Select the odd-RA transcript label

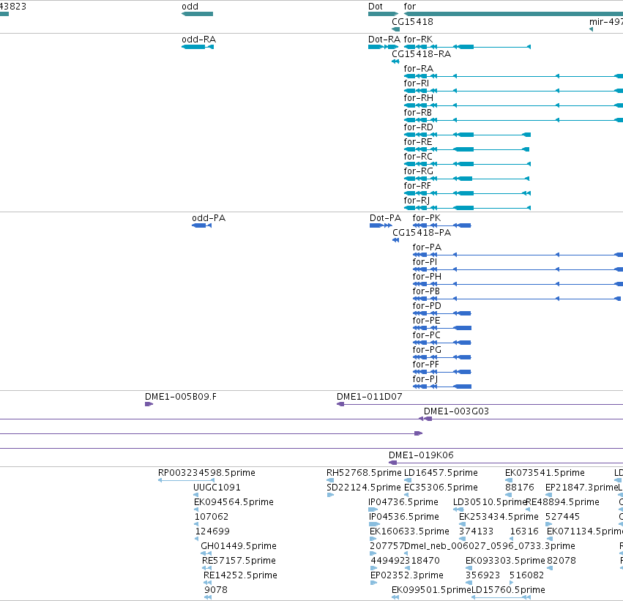(198, 40)
